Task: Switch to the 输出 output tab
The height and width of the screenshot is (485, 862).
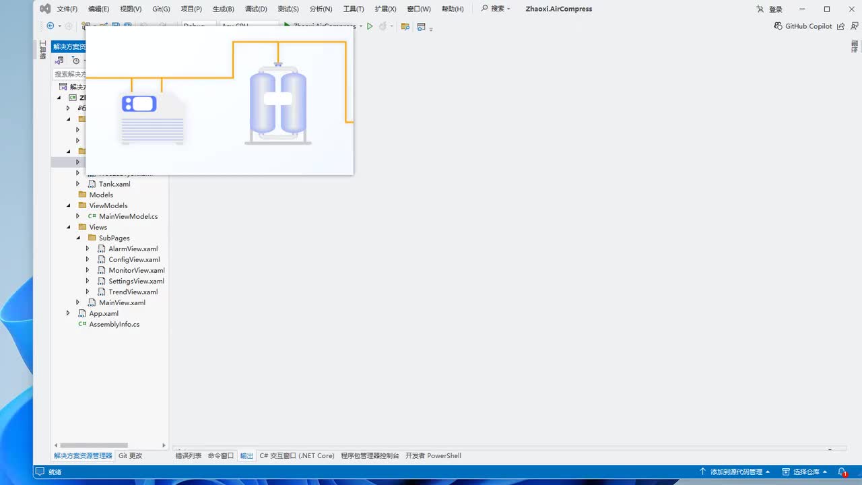Action: (246, 456)
